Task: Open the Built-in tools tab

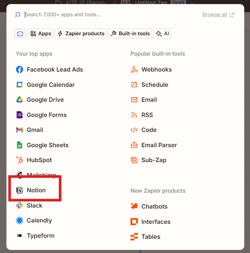Action: click(x=130, y=33)
